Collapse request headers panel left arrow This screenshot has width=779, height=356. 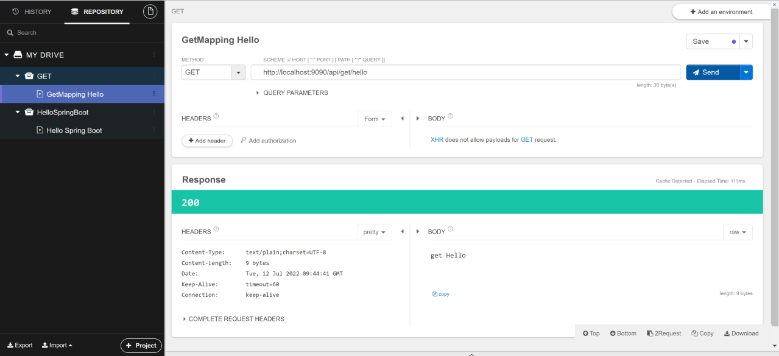click(x=402, y=119)
